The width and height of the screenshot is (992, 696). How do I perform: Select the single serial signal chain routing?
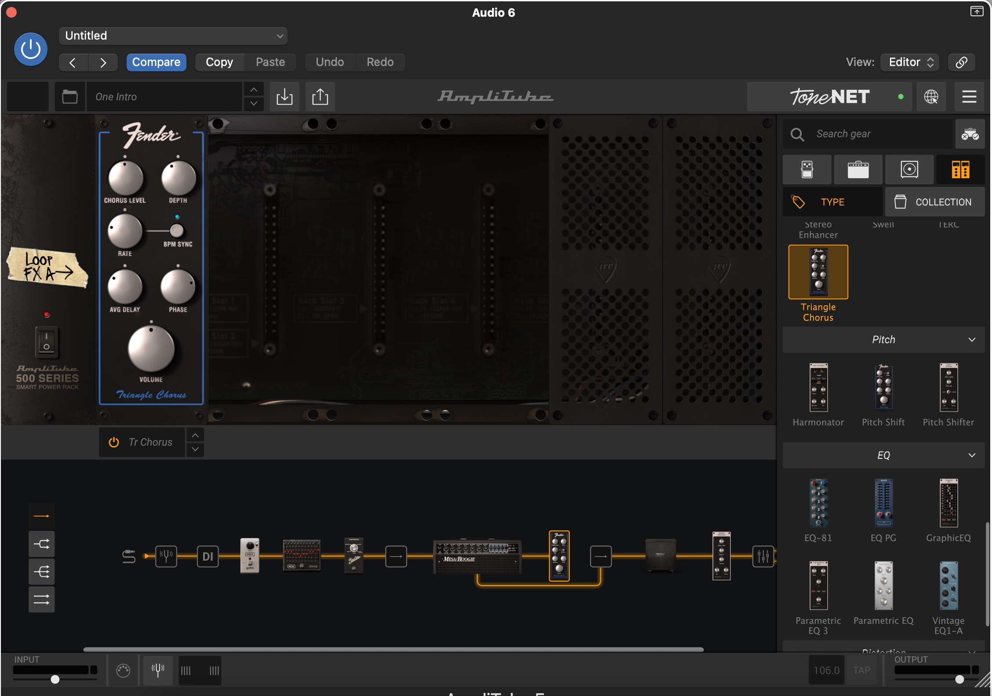point(42,516)
